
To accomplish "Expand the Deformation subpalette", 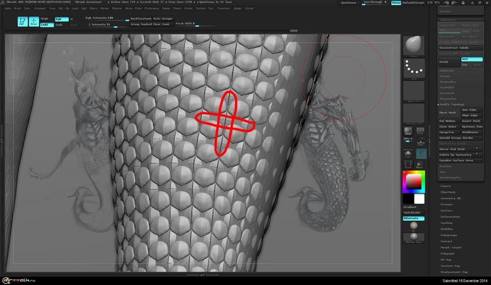I will [450, 217].
